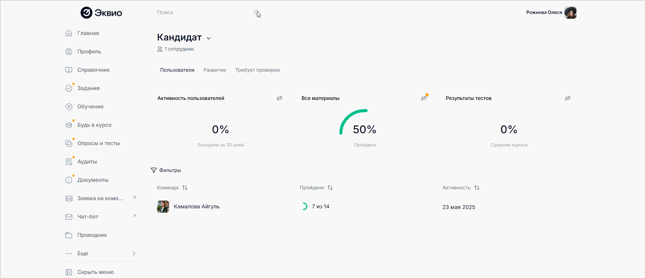This screenshot has height=278, width=645.
Task: Click the Эквио logo
Action: coord(101,13)
